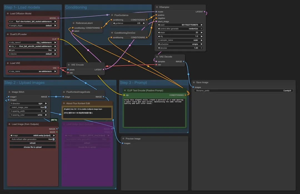The width and height of the screenshot is (300, 194).
Task: Collapse the VAE Decode node
Action: 157,57
